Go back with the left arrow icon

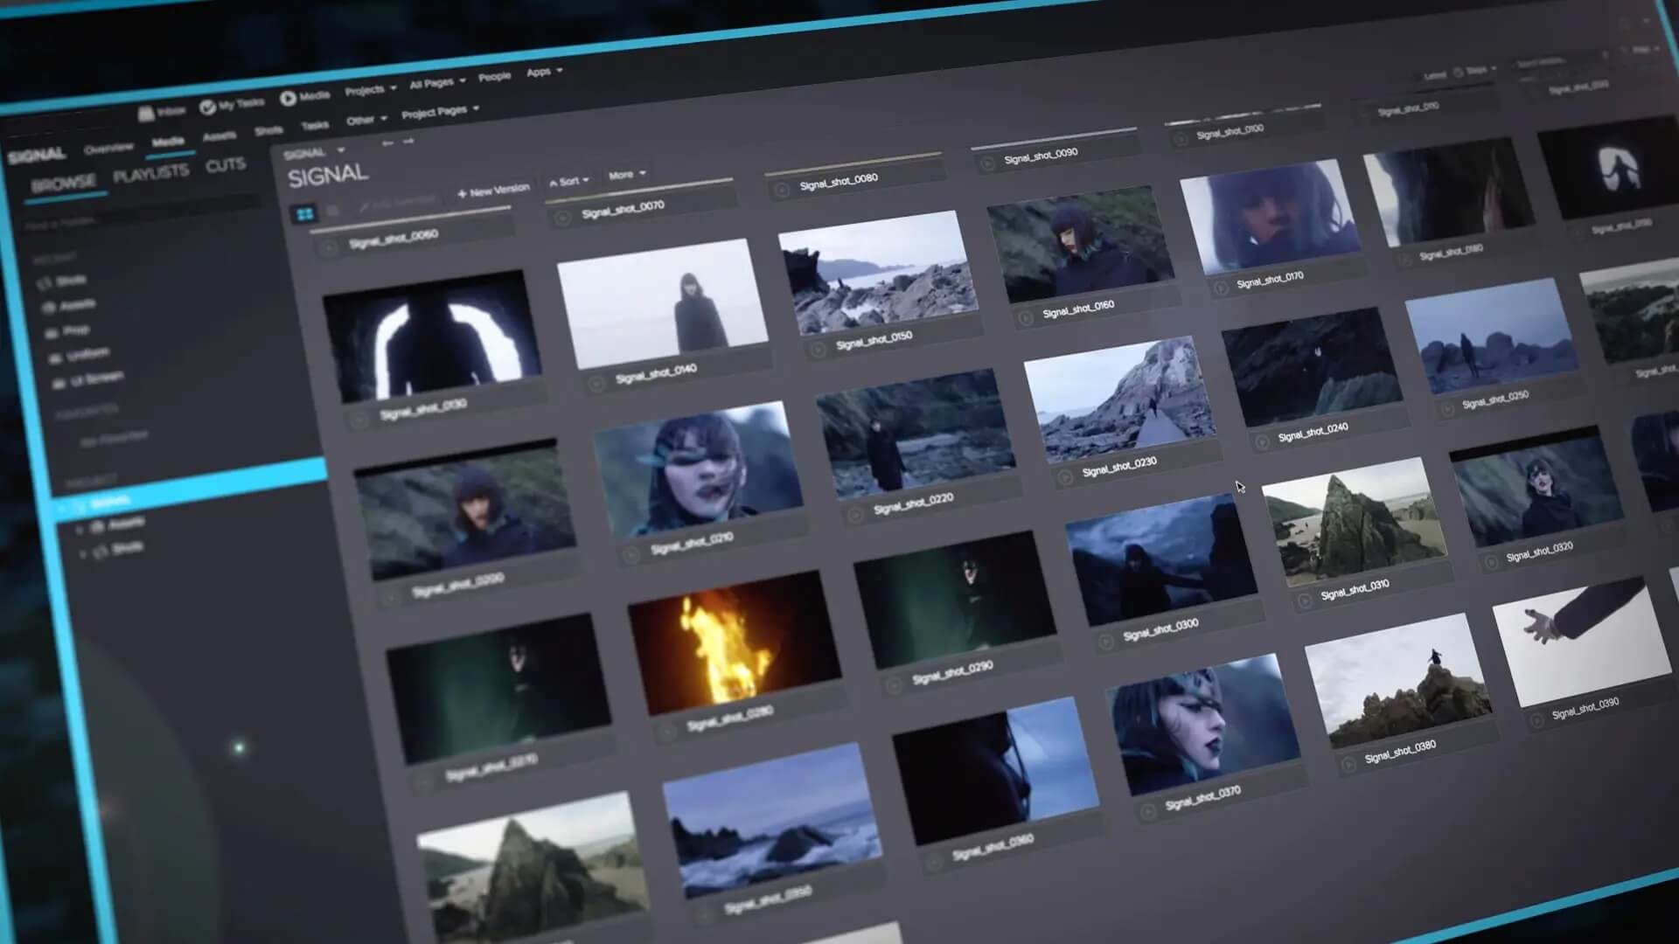click(x=387, y=142)
